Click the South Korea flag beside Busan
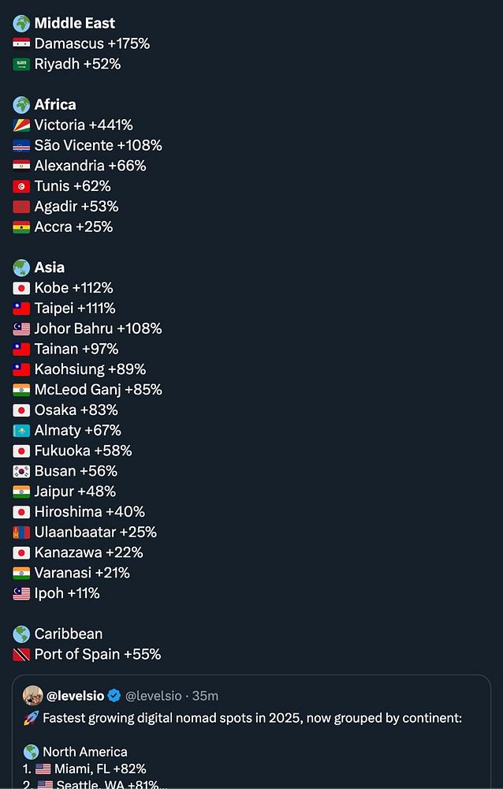This screenshot has width=503, height=789. pyautogui.click(x=21, y=471)
